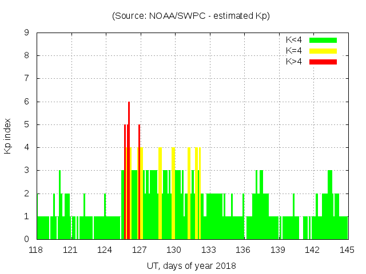Click the "Kp index" vertical axis label

8,136
